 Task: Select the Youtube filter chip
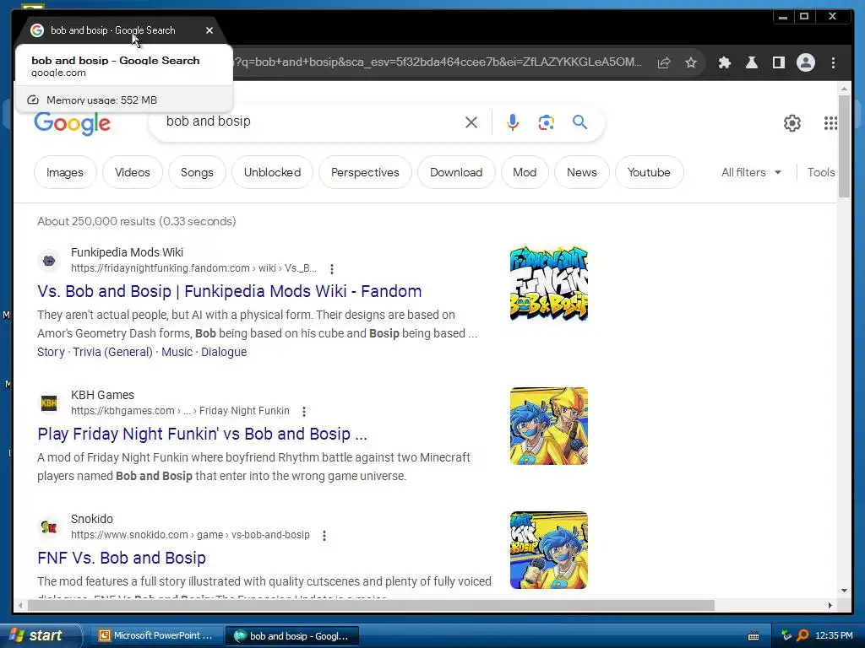[650, 172]
